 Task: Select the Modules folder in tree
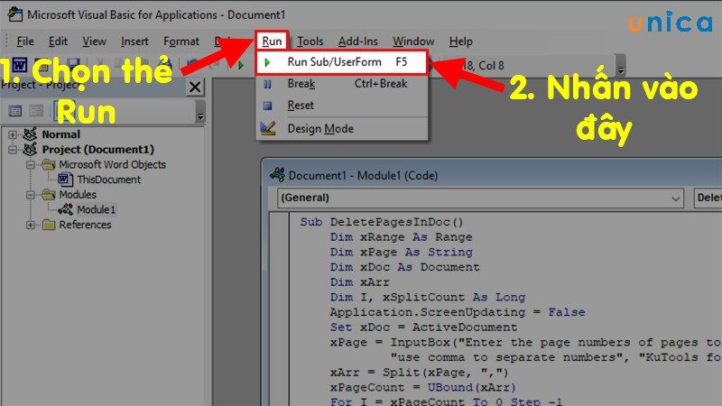78,195
